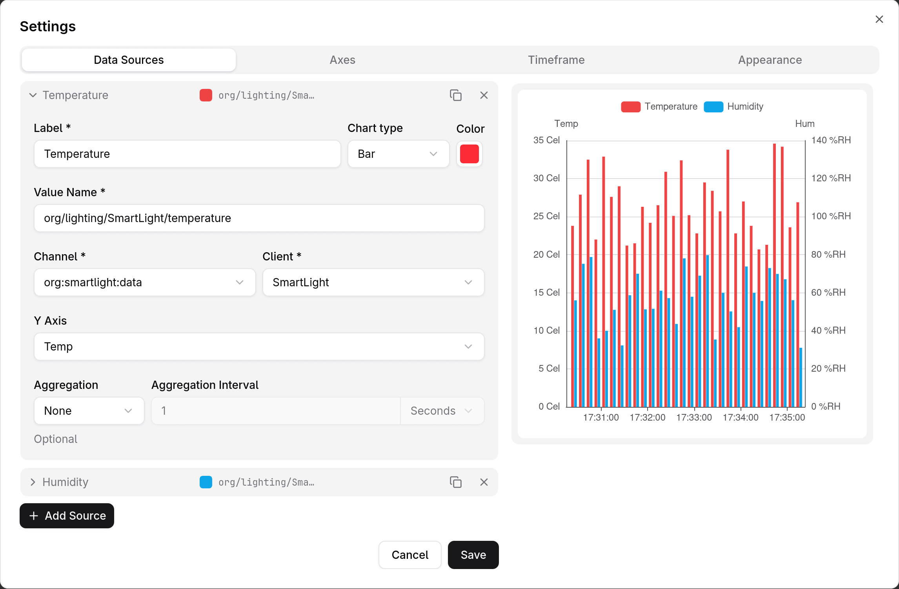Screen dimensions: 899x589
Task: Toggle Temperature series in chart legend
Action: (x=659, y=107)
